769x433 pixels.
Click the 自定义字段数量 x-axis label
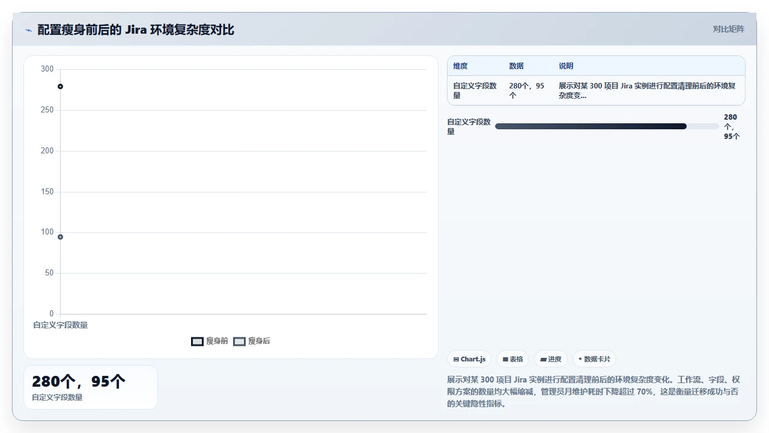click(60, 325)
